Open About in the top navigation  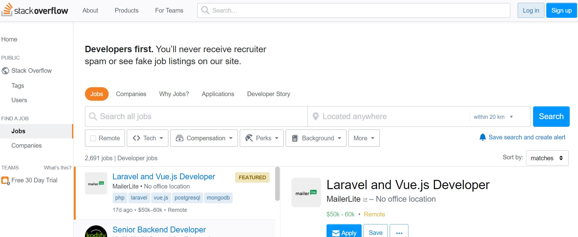click(x=90, y=10)
